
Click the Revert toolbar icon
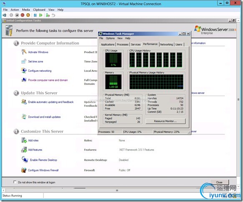pos(53,15)
